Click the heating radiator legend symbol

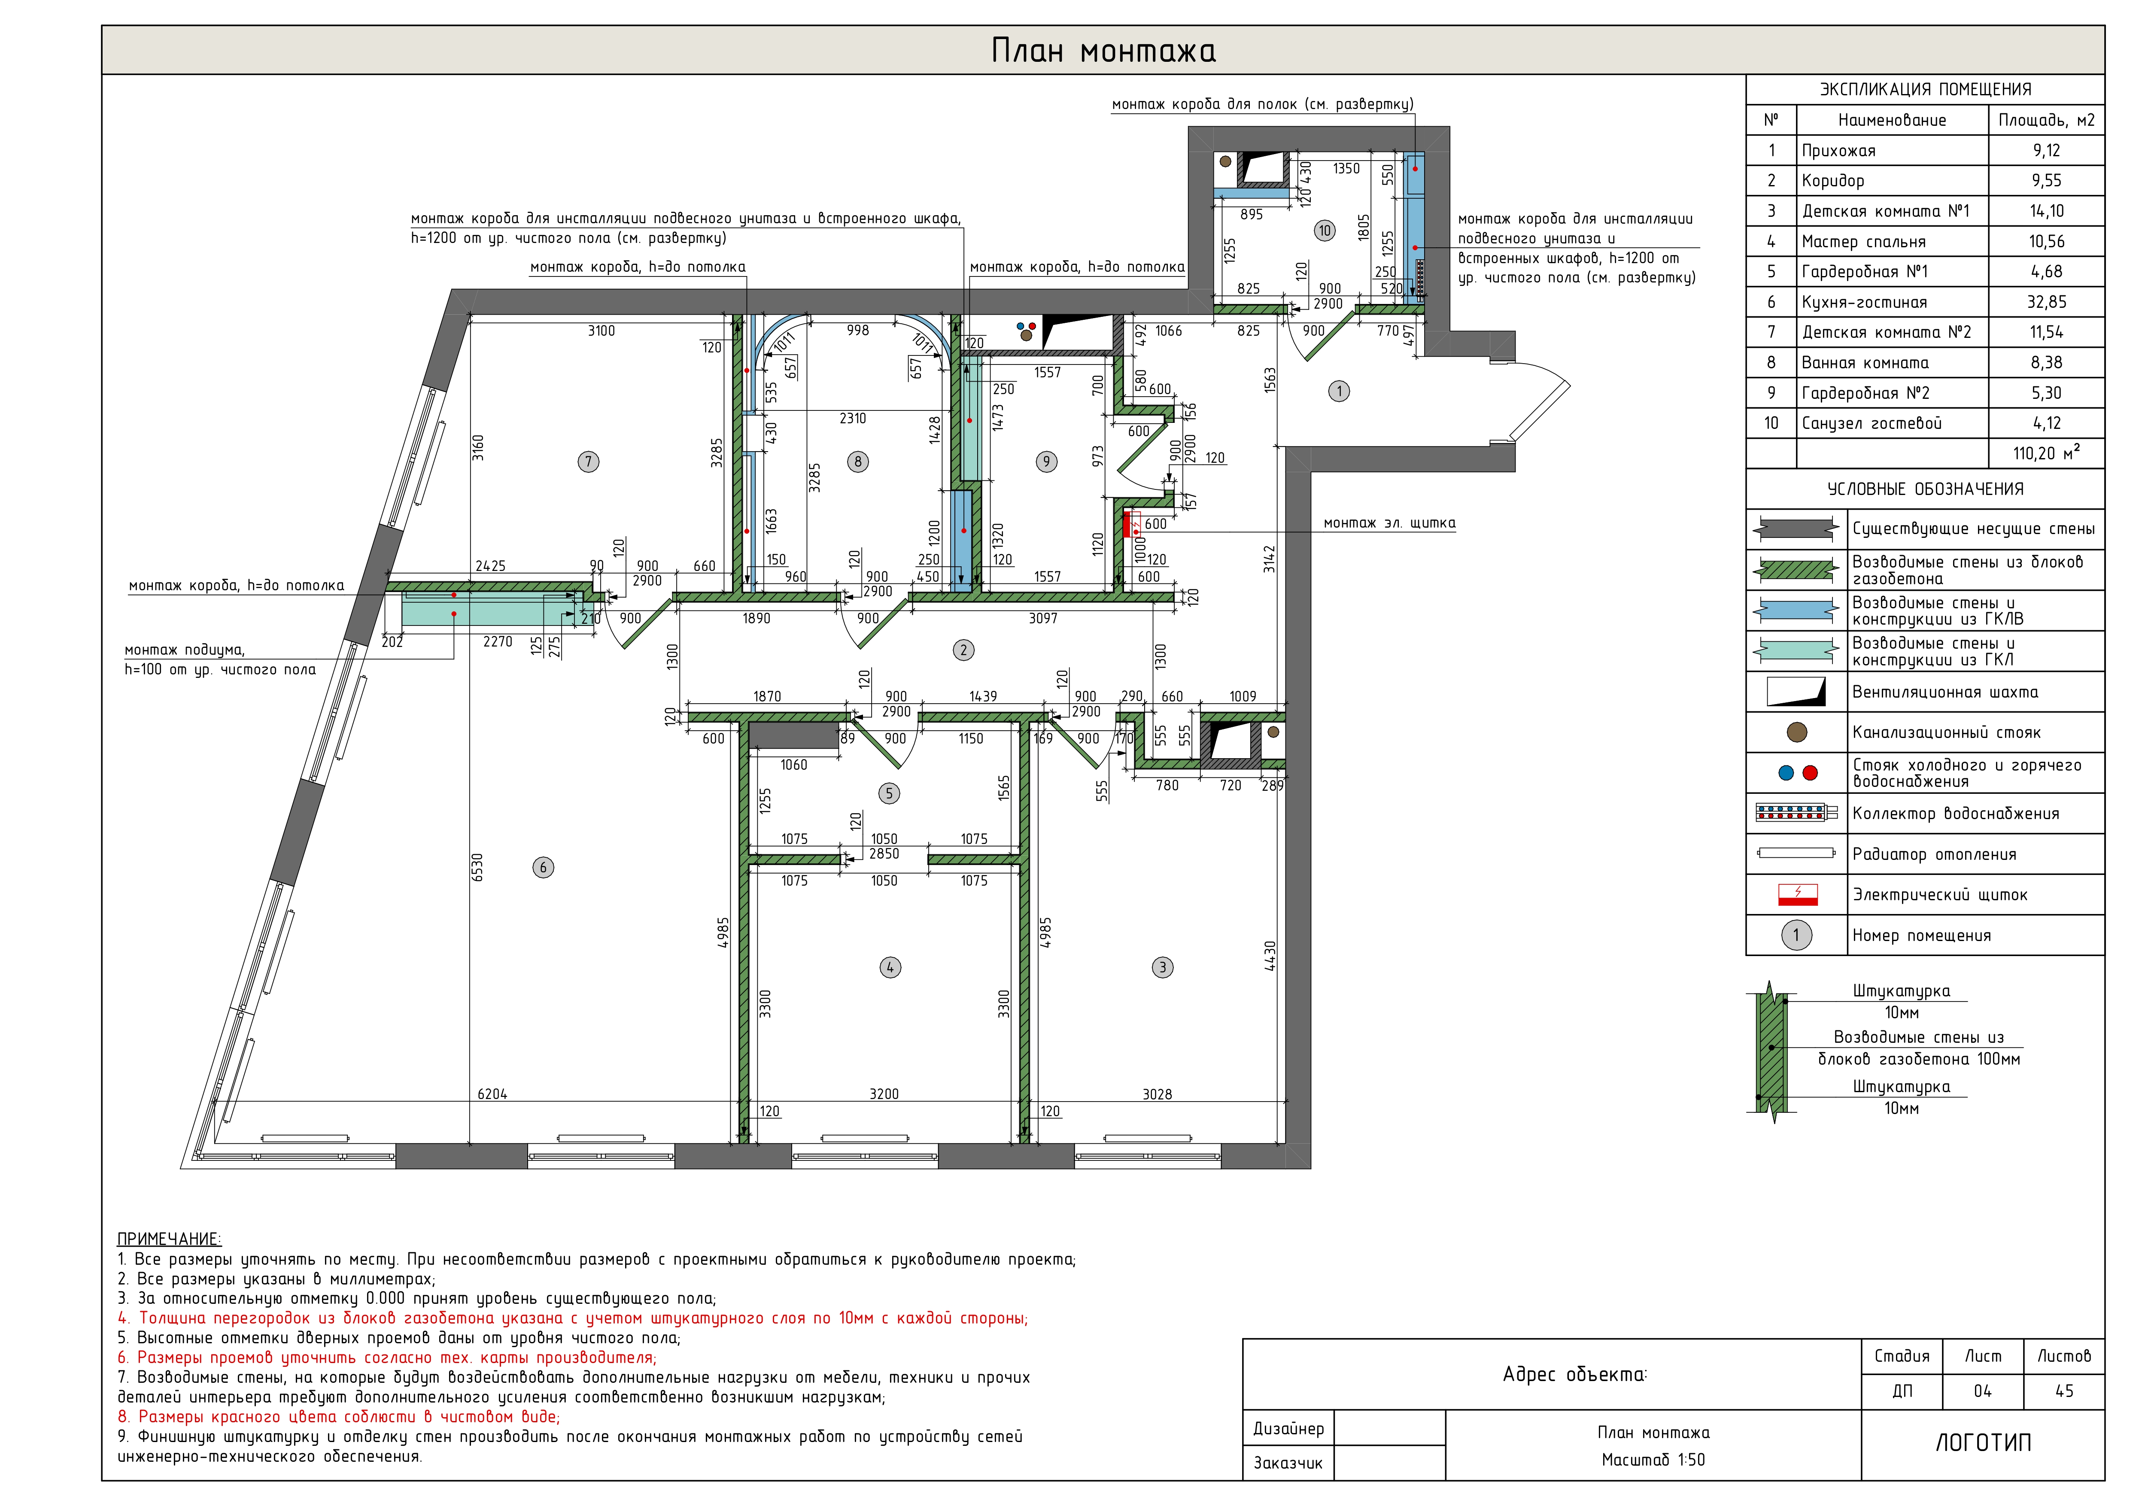coord(1796,853)
